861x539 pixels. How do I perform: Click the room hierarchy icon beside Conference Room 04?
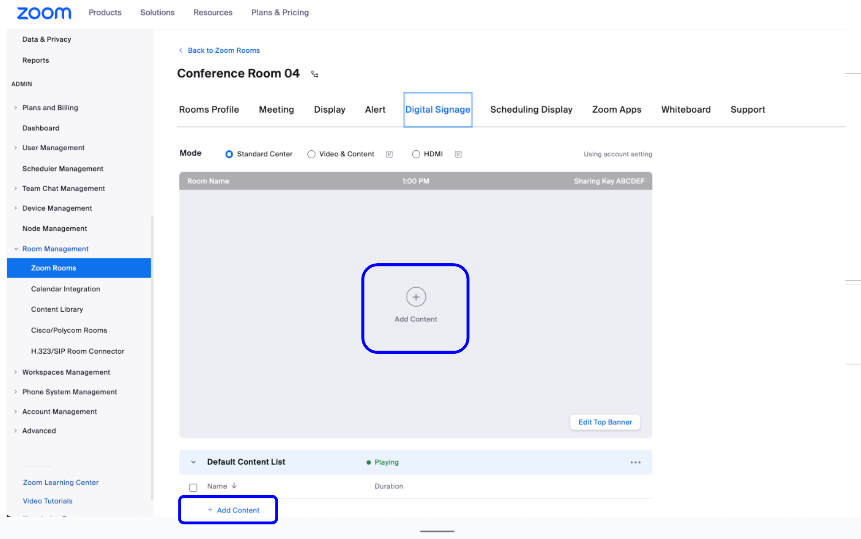(x=314, y=74)
